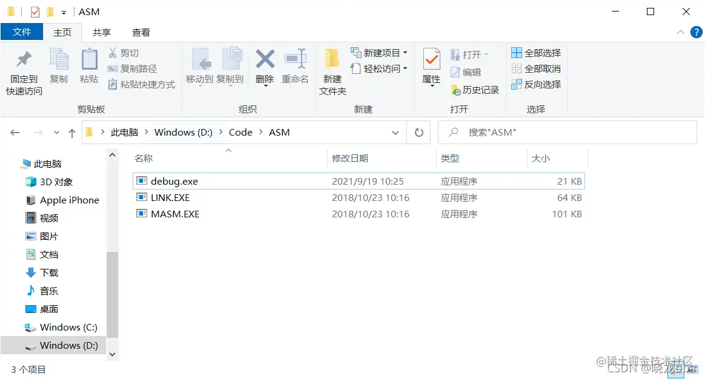This screenshot has height=379, width=705.
Task: Collapse the ribbon with the chevron
Action: coord(681,32)
